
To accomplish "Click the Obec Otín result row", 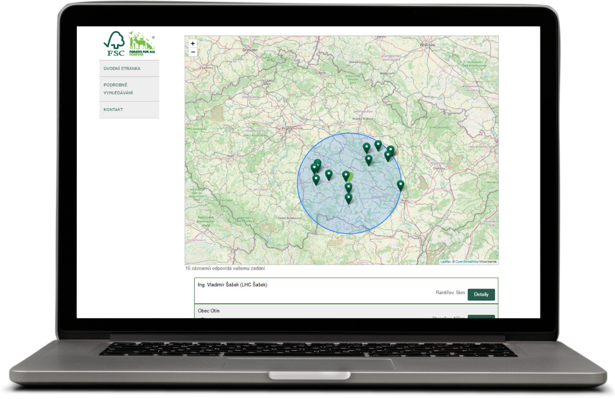I will pyautogui.click(x=346, y=311).
